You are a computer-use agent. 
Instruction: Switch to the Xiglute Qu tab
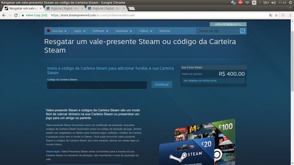pyautogui.click(x=107, y=9)
